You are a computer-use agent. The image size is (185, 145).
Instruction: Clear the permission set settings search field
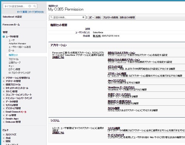[x=83, y=17]
